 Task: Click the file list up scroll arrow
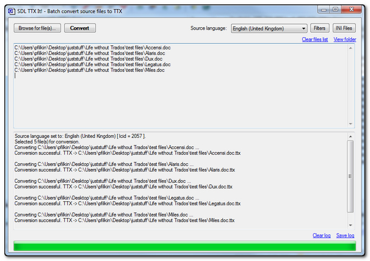pyautogui.click(x=350, y=48)
